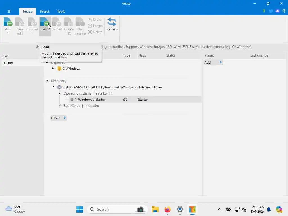Screen dimensions: 288x216
Task: Click the Last change column header
Action: (x=259, y=55)
